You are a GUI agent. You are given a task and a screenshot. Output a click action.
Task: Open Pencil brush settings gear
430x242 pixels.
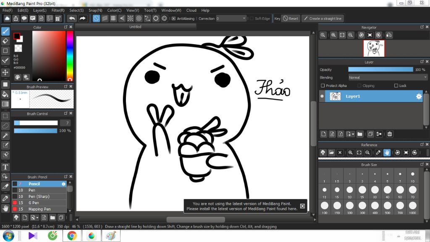tap(64, 184)
